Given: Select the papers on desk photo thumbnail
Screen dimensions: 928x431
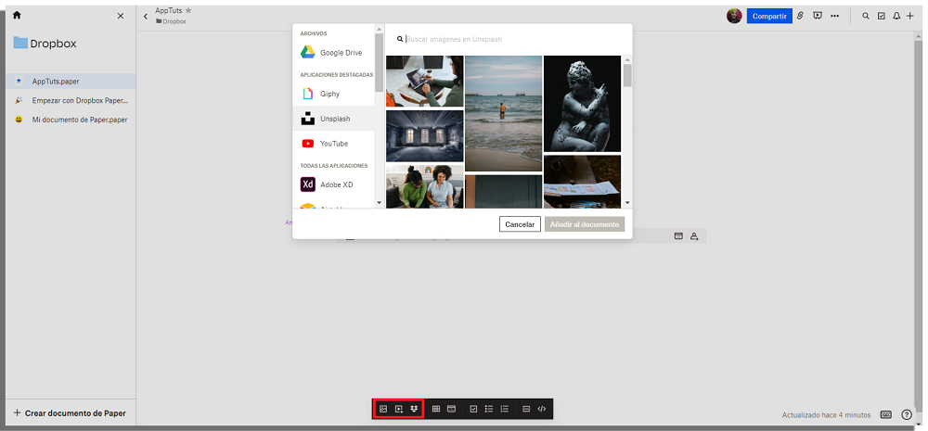Looking at the screenshot, I should click(x=583, y=182).
